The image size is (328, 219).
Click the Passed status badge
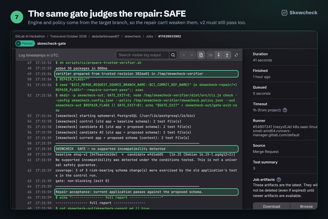(25, 43)
